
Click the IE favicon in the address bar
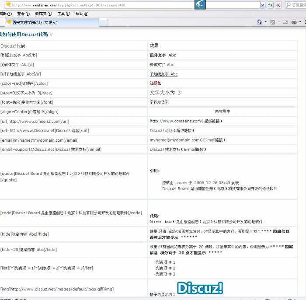point(8,5)
